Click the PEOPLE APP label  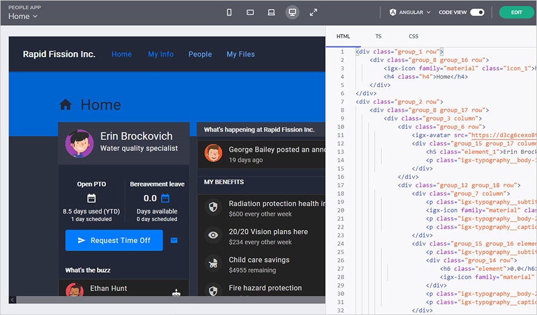(x=24, y=7)
